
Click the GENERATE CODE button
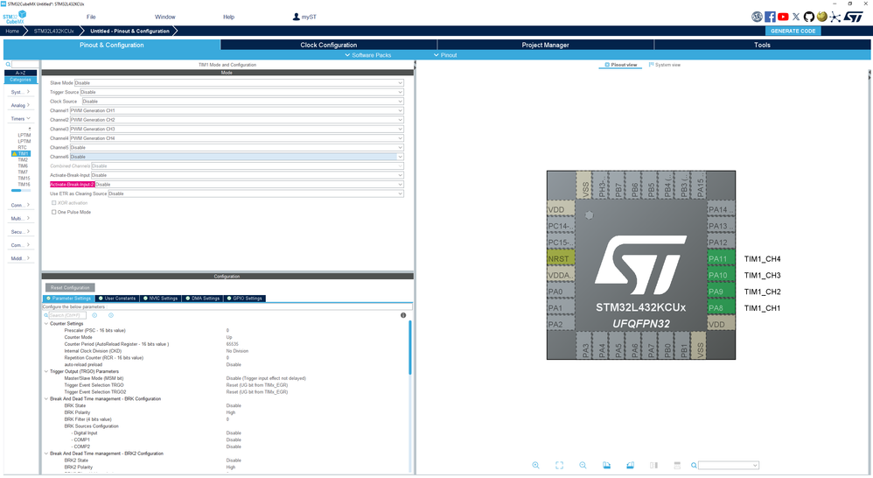(x=793, y=32)
